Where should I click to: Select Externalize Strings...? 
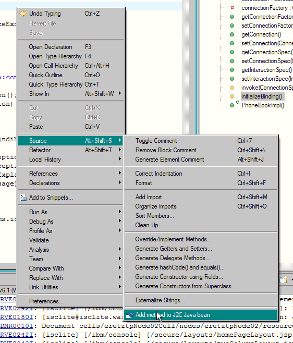click(x=201, y=300)
